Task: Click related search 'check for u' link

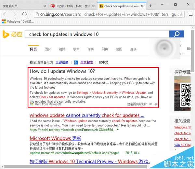Action: click(x=182, y=139)
